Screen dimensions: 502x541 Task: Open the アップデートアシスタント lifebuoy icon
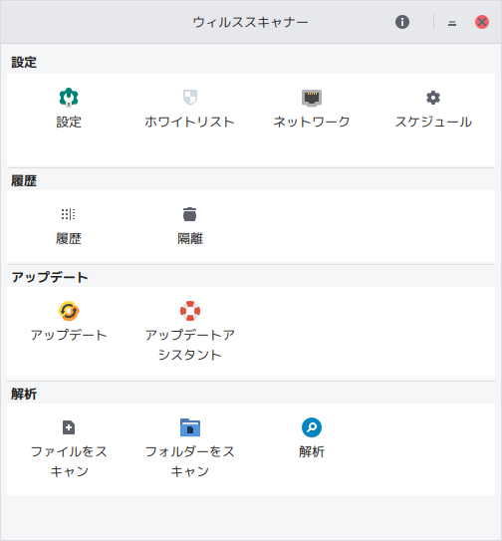pos(190,311)
